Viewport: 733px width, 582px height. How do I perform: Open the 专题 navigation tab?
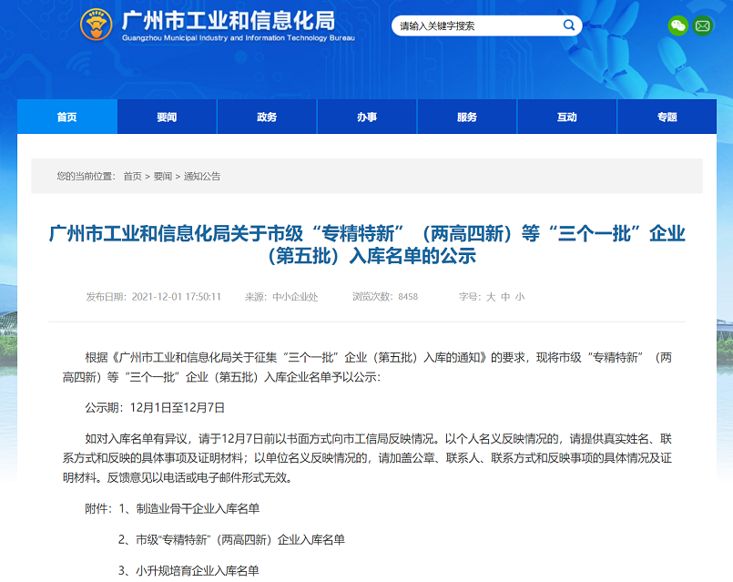[x=667, y=117]
